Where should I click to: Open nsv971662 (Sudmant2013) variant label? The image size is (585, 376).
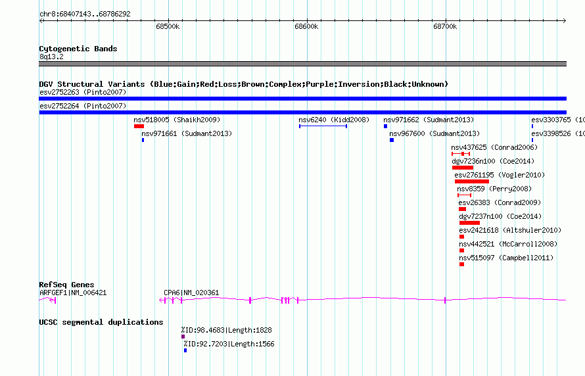pyautogui.click(x=429, y=120)
